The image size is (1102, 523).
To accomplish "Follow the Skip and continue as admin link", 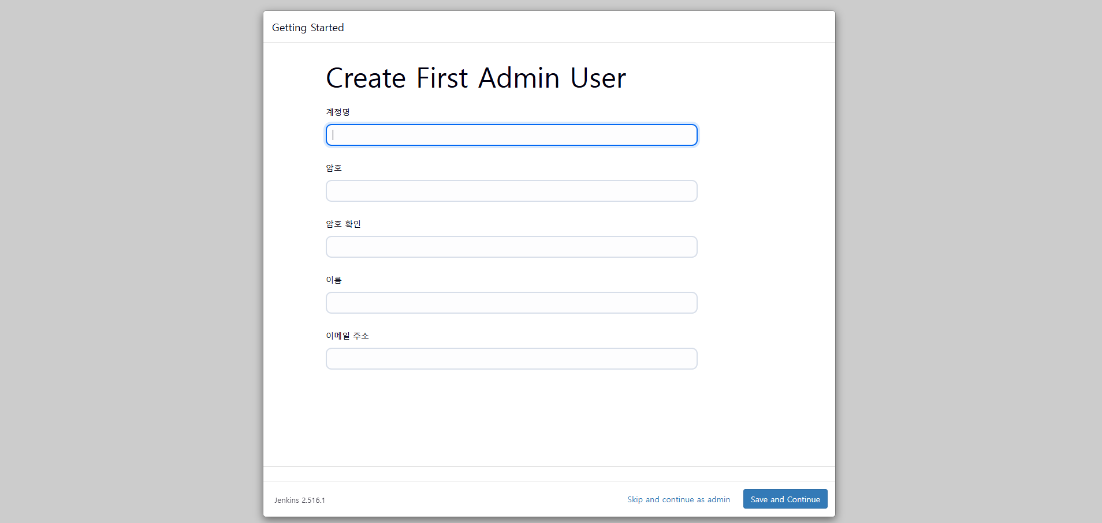I will pos(679,499).
